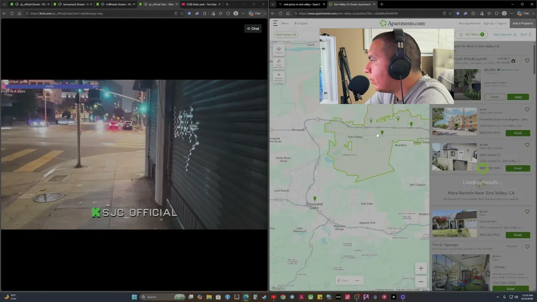Click the Sign Up link
The height and width of the screenshot is (302, 537).
[488, 23]
